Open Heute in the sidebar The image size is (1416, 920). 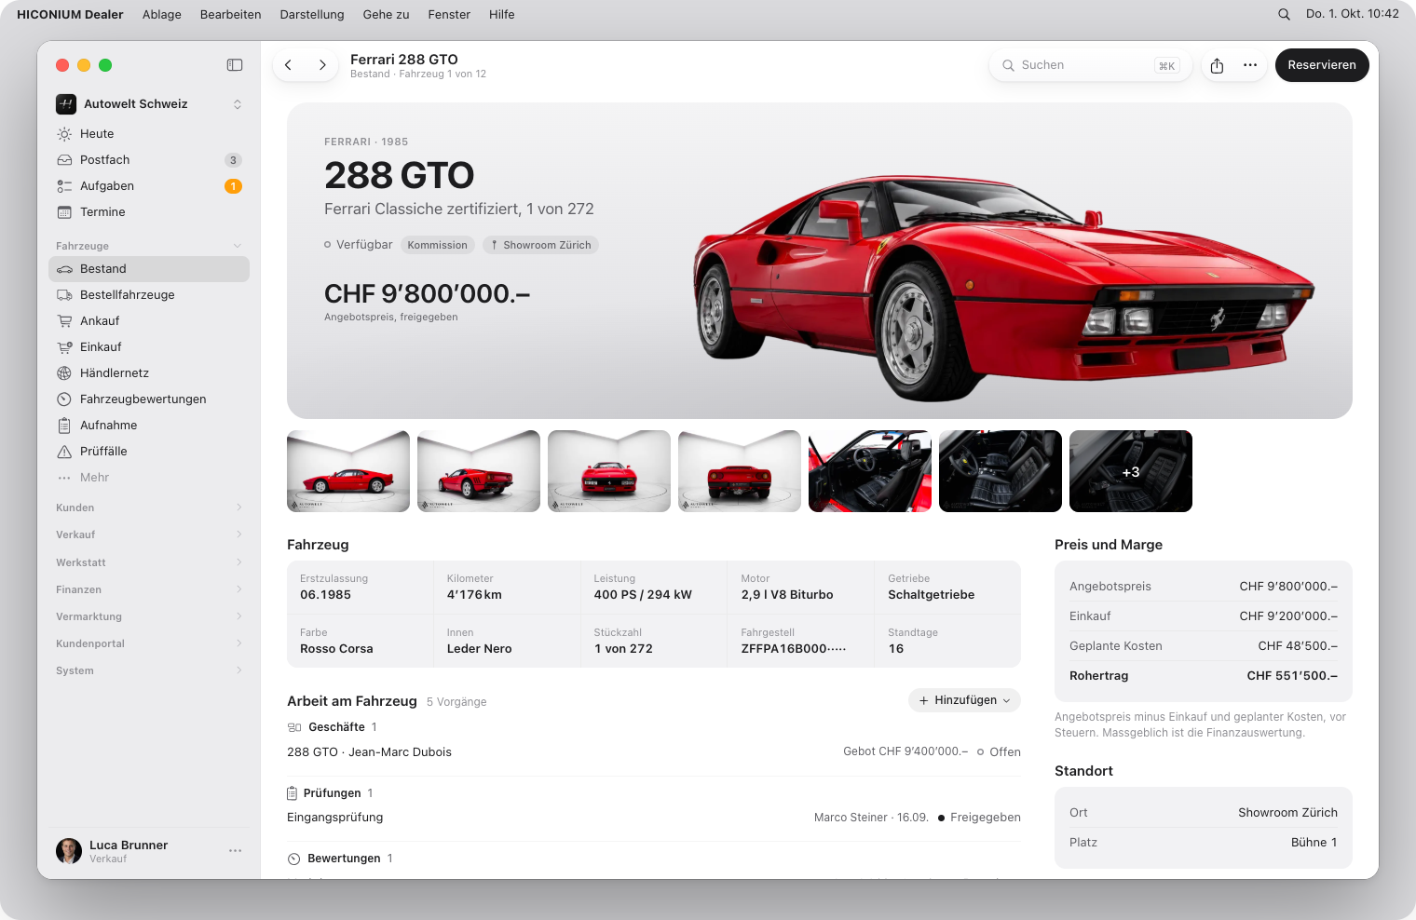pyautogui.click(x=149, y=134)
